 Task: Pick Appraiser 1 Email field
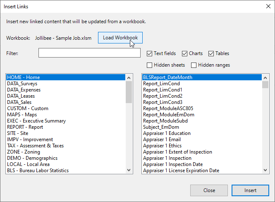(202, 139)
